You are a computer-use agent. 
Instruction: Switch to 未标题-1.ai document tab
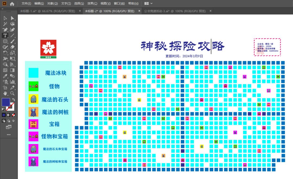(x=48, y=11)
